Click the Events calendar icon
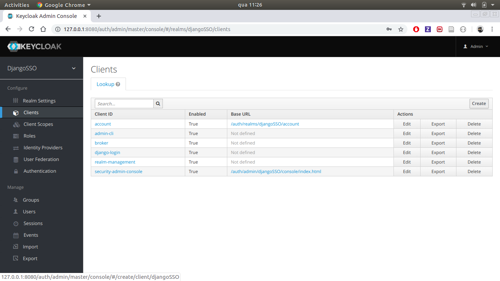 pos(16,235)
